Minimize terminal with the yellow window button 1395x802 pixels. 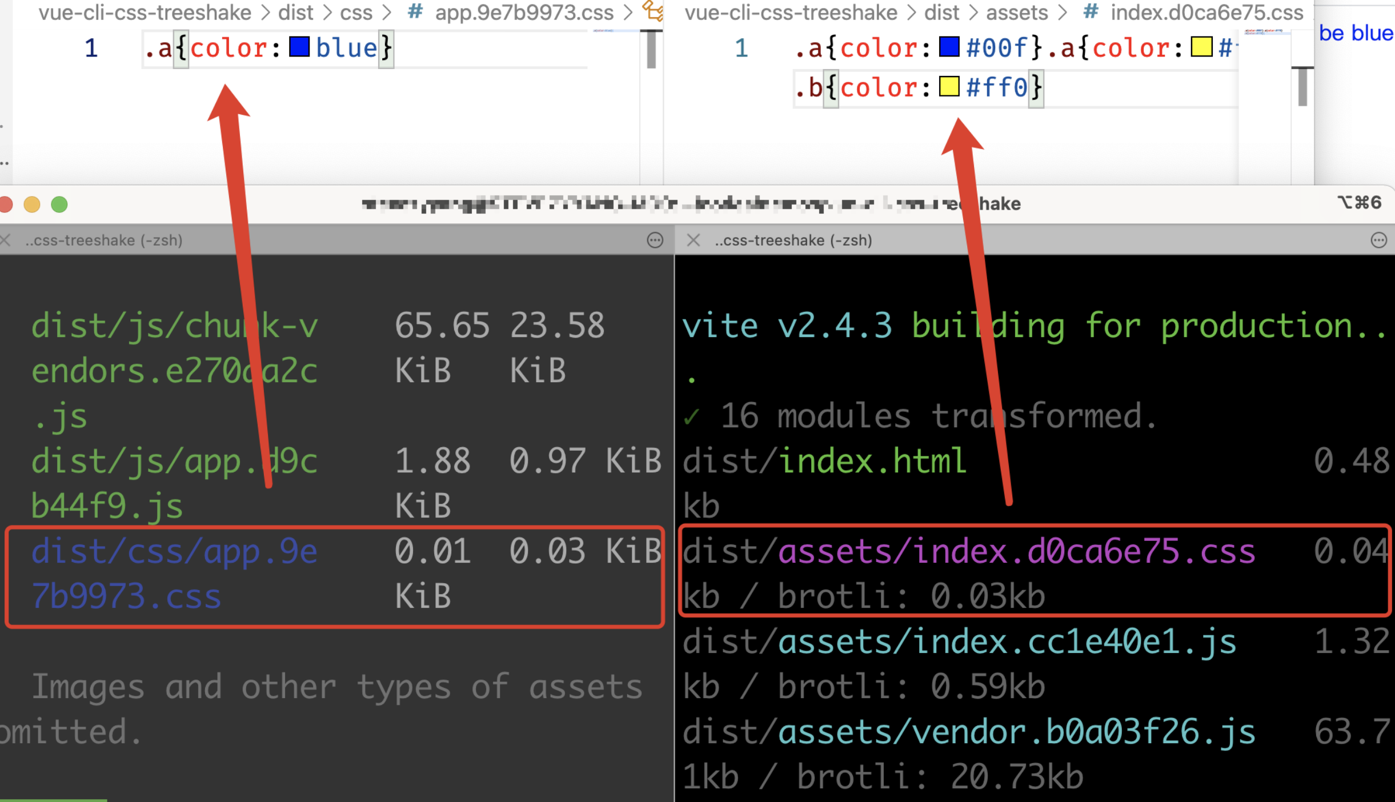pos(32,204)
